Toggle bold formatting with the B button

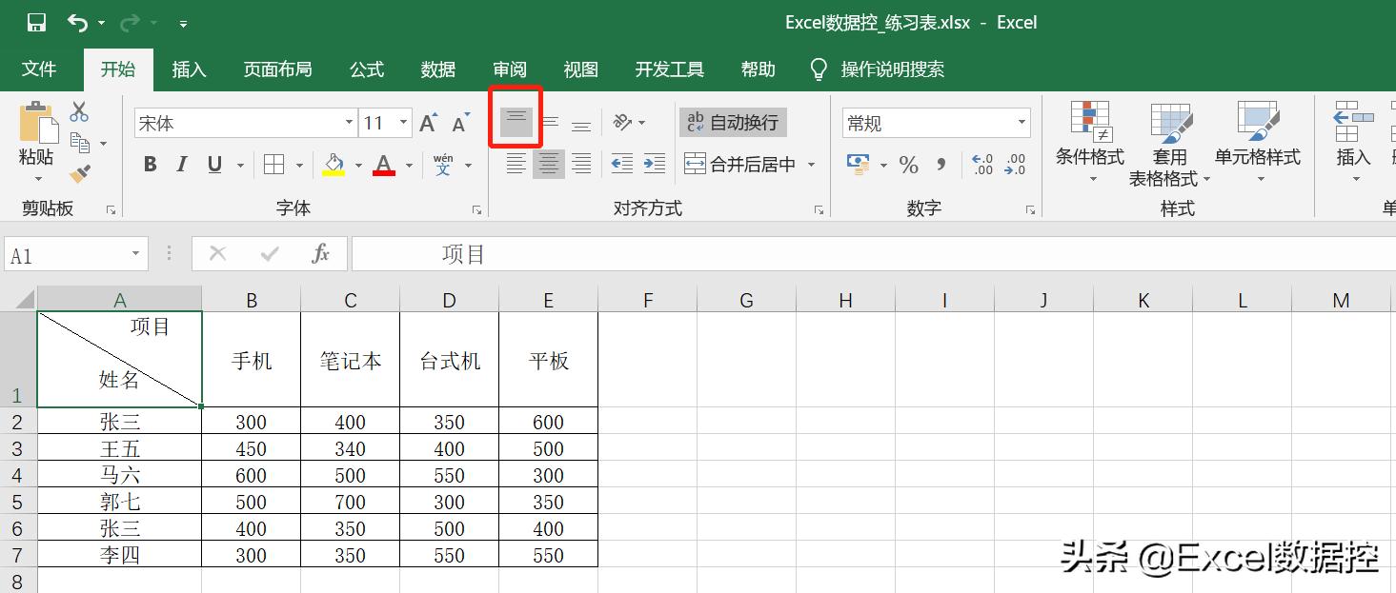[x=149, y=164]
